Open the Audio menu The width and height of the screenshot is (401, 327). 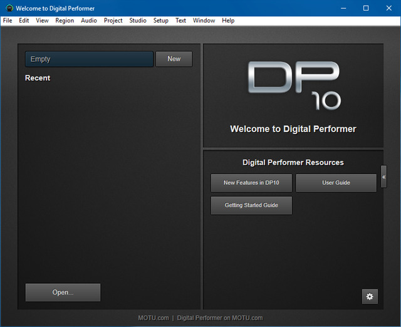(x=89, y=21)
